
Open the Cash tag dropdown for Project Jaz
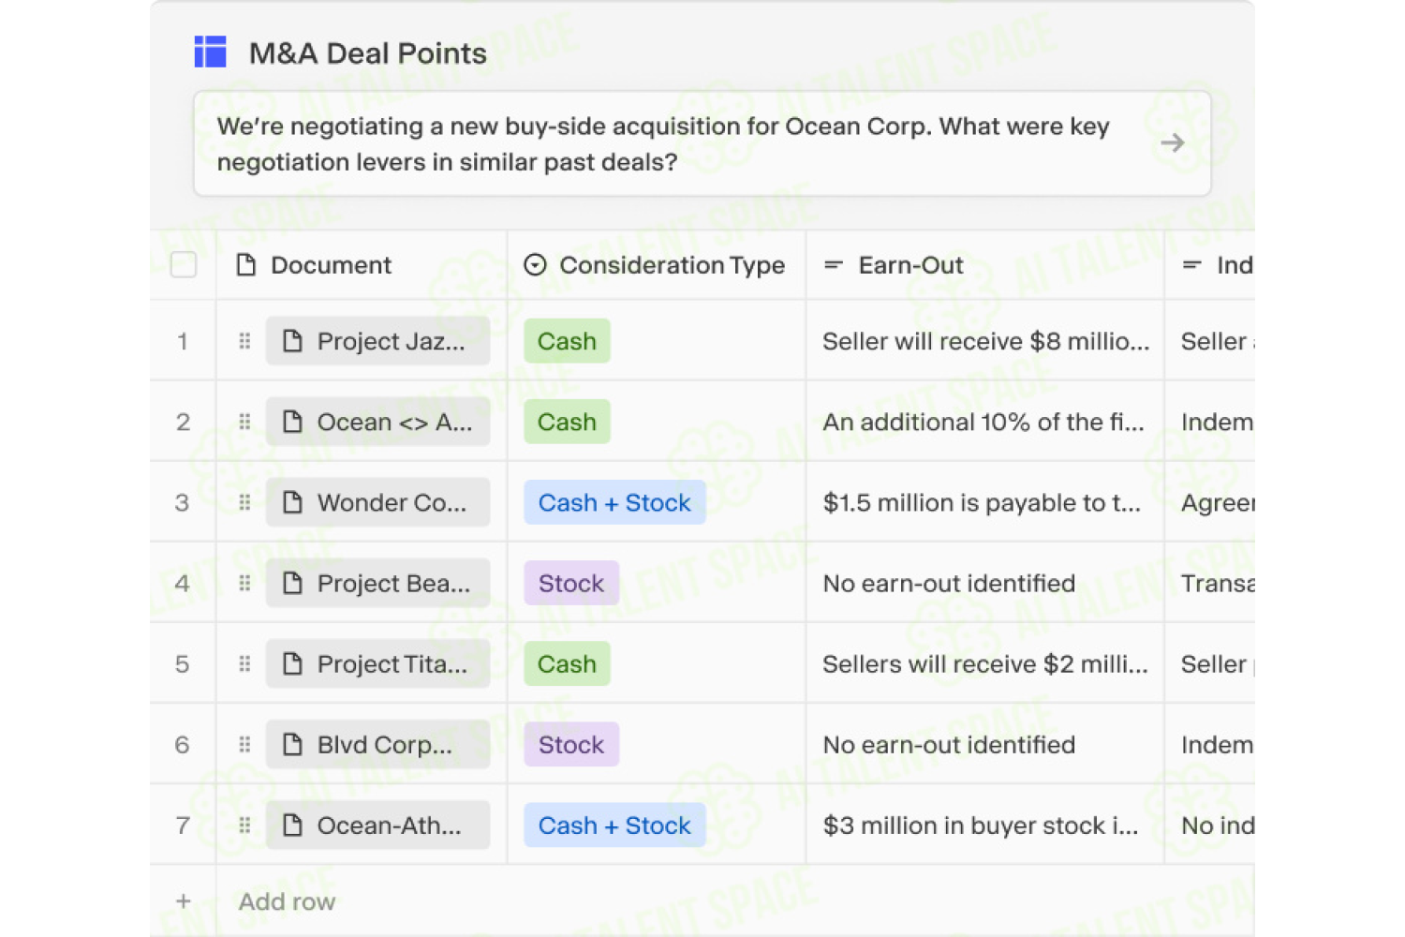(567, 341)
